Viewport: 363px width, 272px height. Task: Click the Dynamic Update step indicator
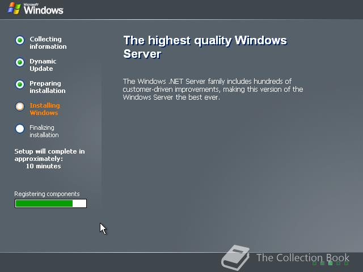(20, 62)
